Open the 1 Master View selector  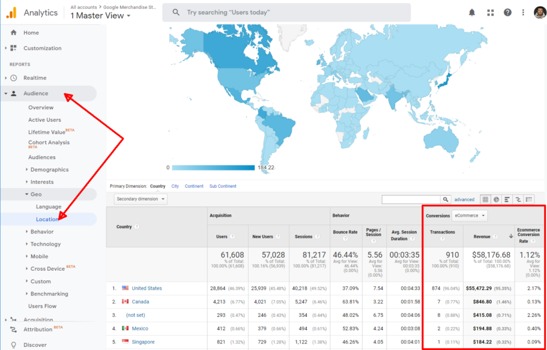click(x=100, y=16)
